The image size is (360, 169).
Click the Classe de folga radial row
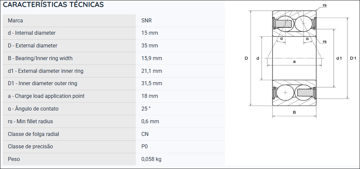114,134
